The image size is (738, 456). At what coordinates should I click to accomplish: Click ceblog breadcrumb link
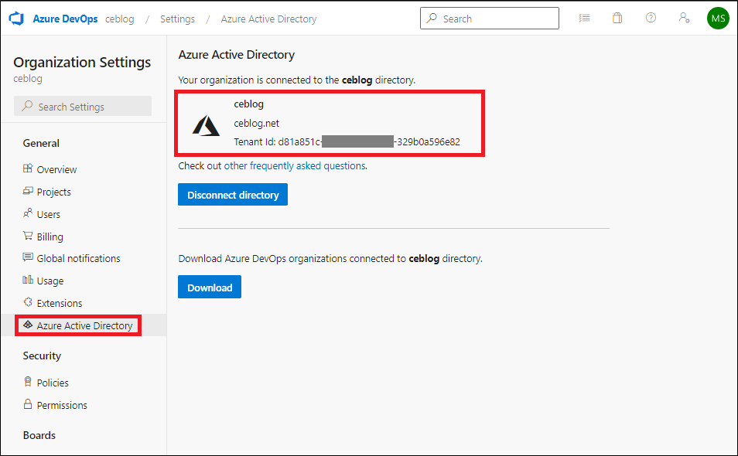click(120, 19)
